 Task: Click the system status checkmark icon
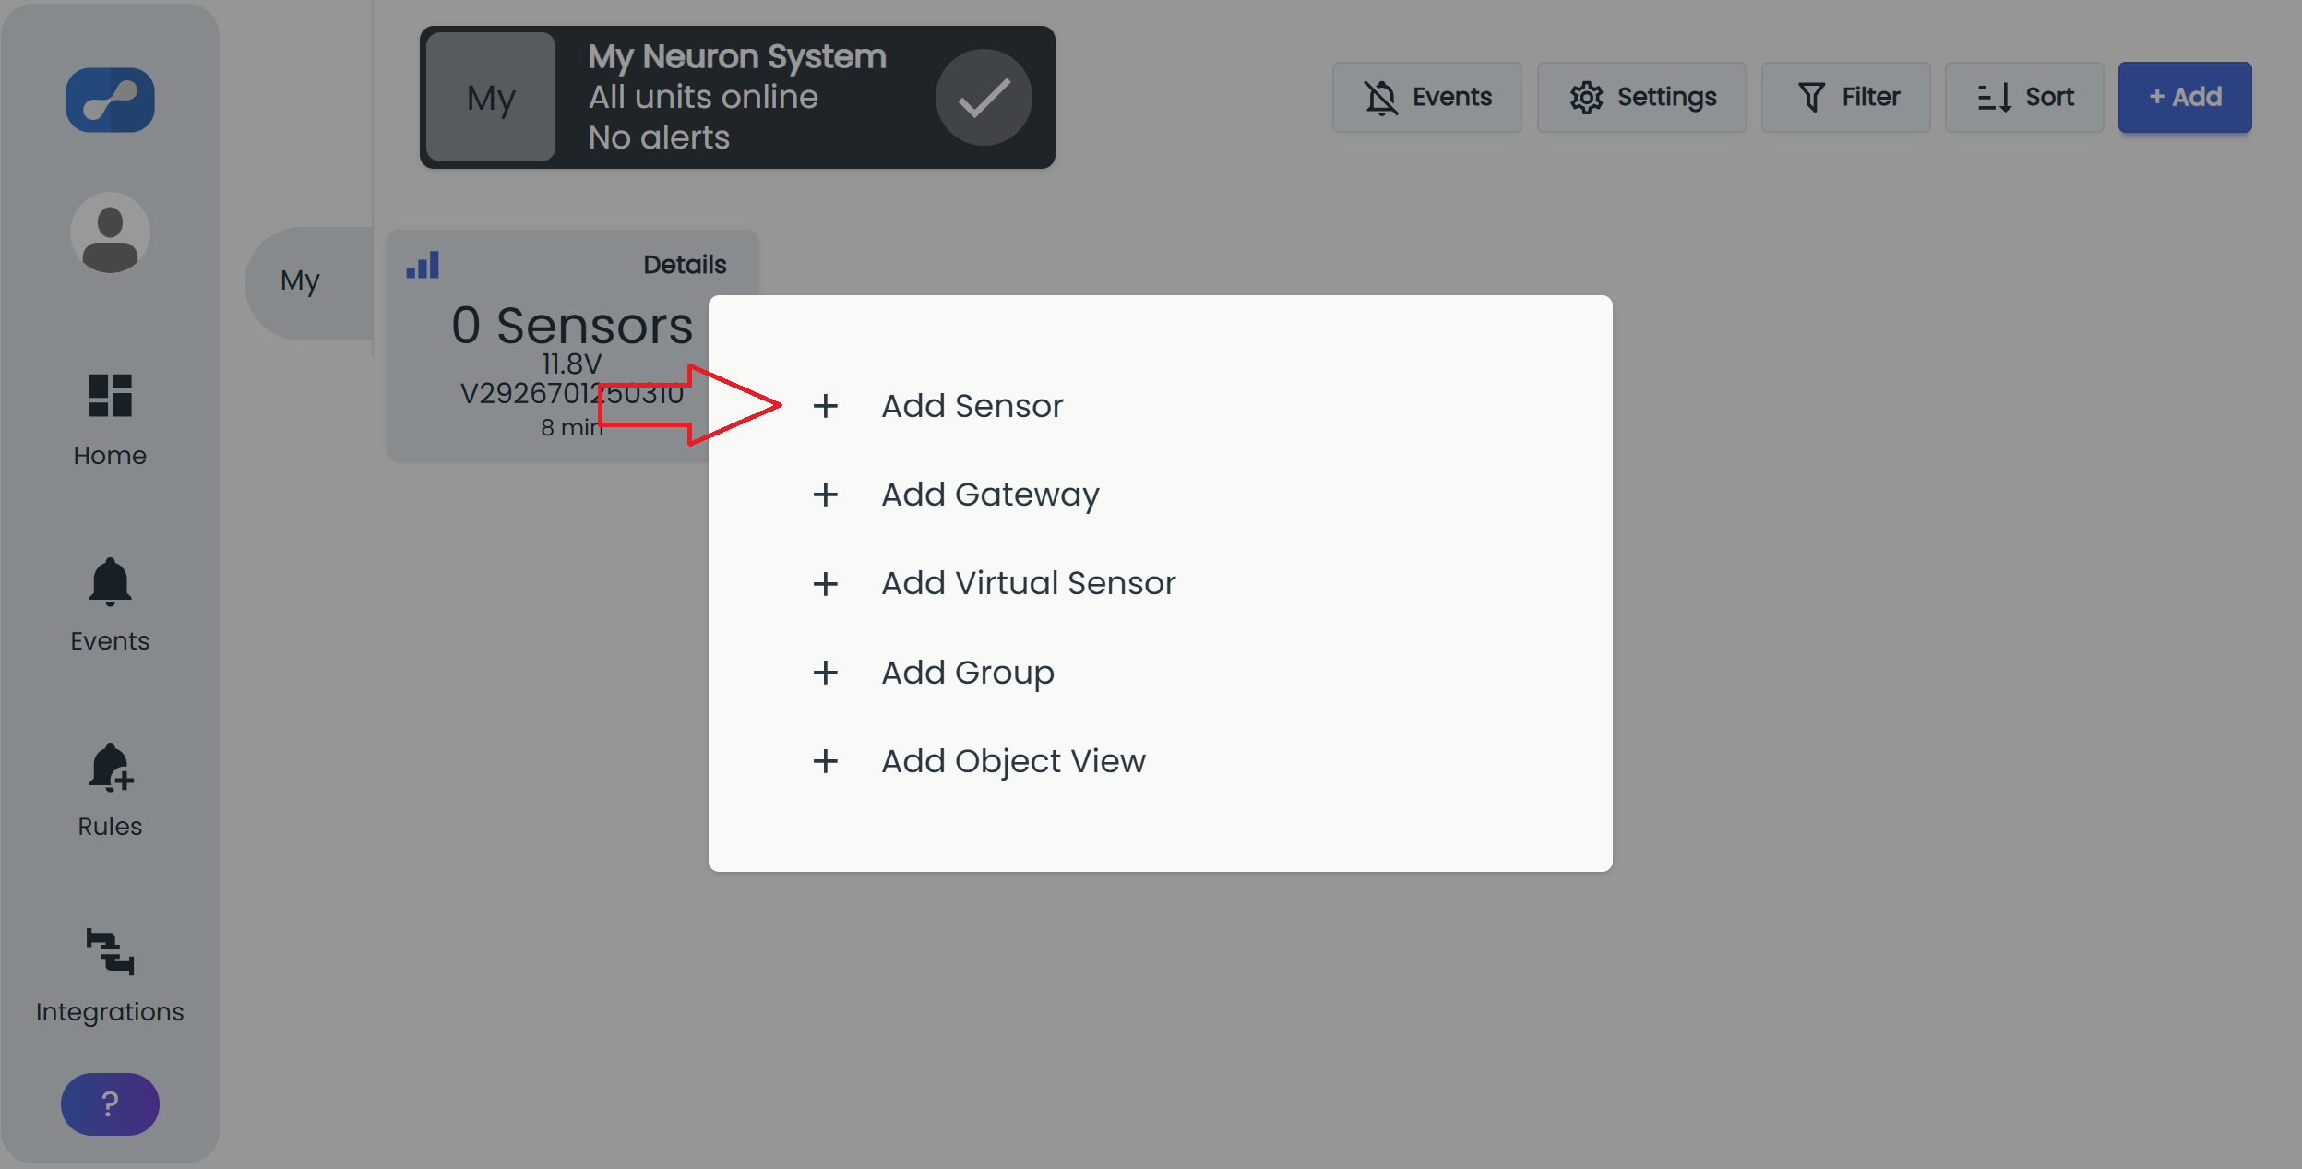click(984, 97)
